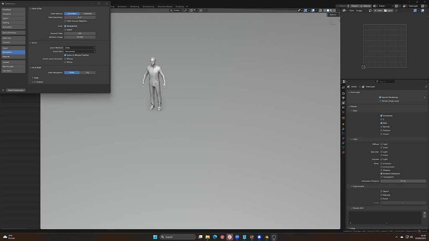Open Zoom Axis dropdown showing Horizontal
Screen dimensions: 429x241
pyautogui.click(x=80, y=51)
